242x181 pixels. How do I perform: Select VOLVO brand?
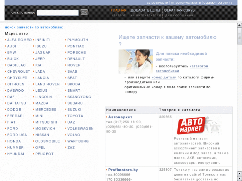74,135
